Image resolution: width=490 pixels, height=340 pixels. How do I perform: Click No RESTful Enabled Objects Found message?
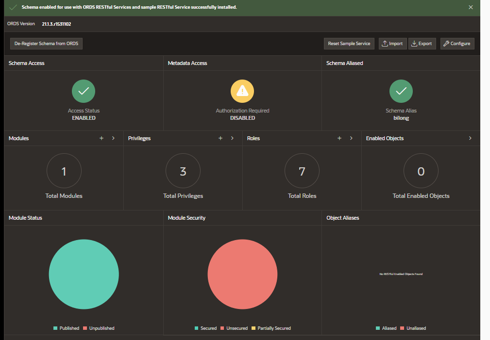[x=401, y=274]
